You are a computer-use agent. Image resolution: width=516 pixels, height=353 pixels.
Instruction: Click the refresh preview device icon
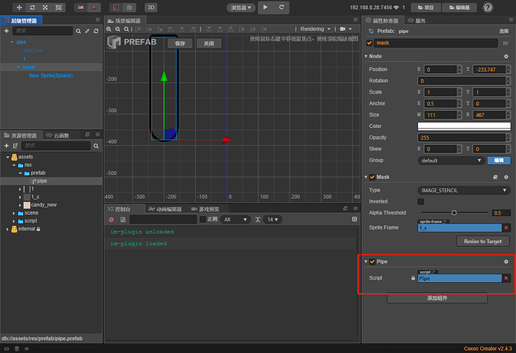281,7
